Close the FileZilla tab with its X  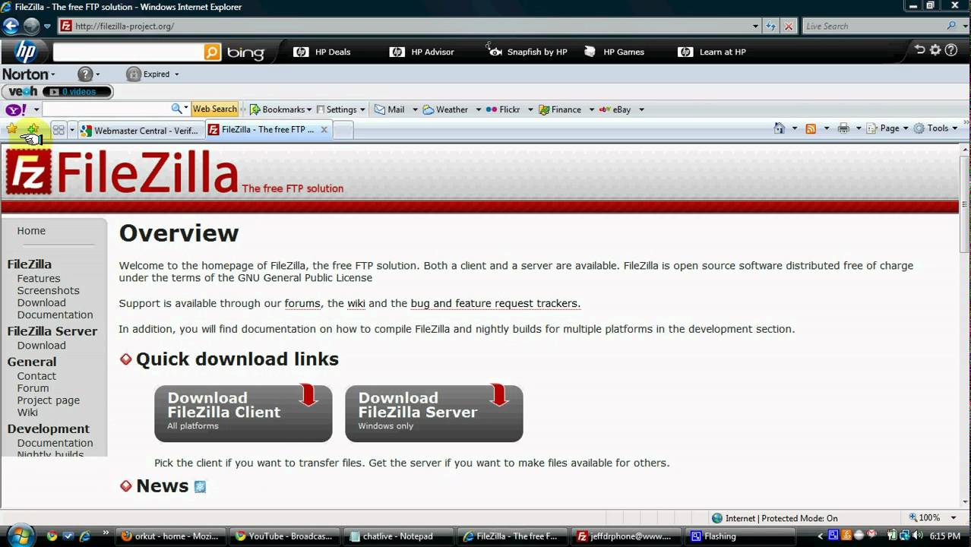coord(324,130)
